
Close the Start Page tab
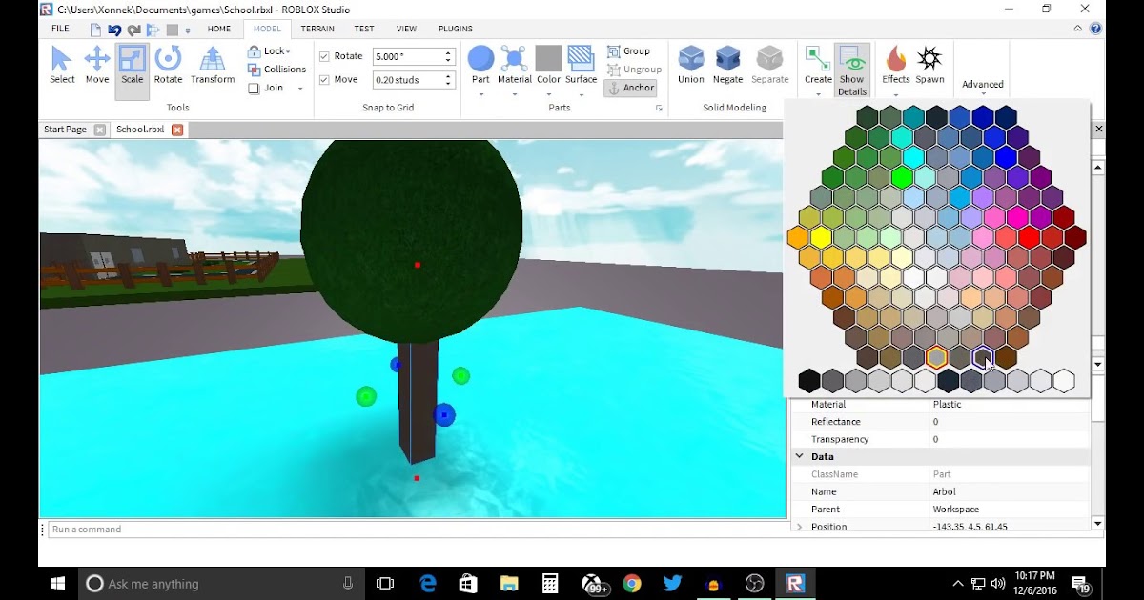tap(99, 130)
